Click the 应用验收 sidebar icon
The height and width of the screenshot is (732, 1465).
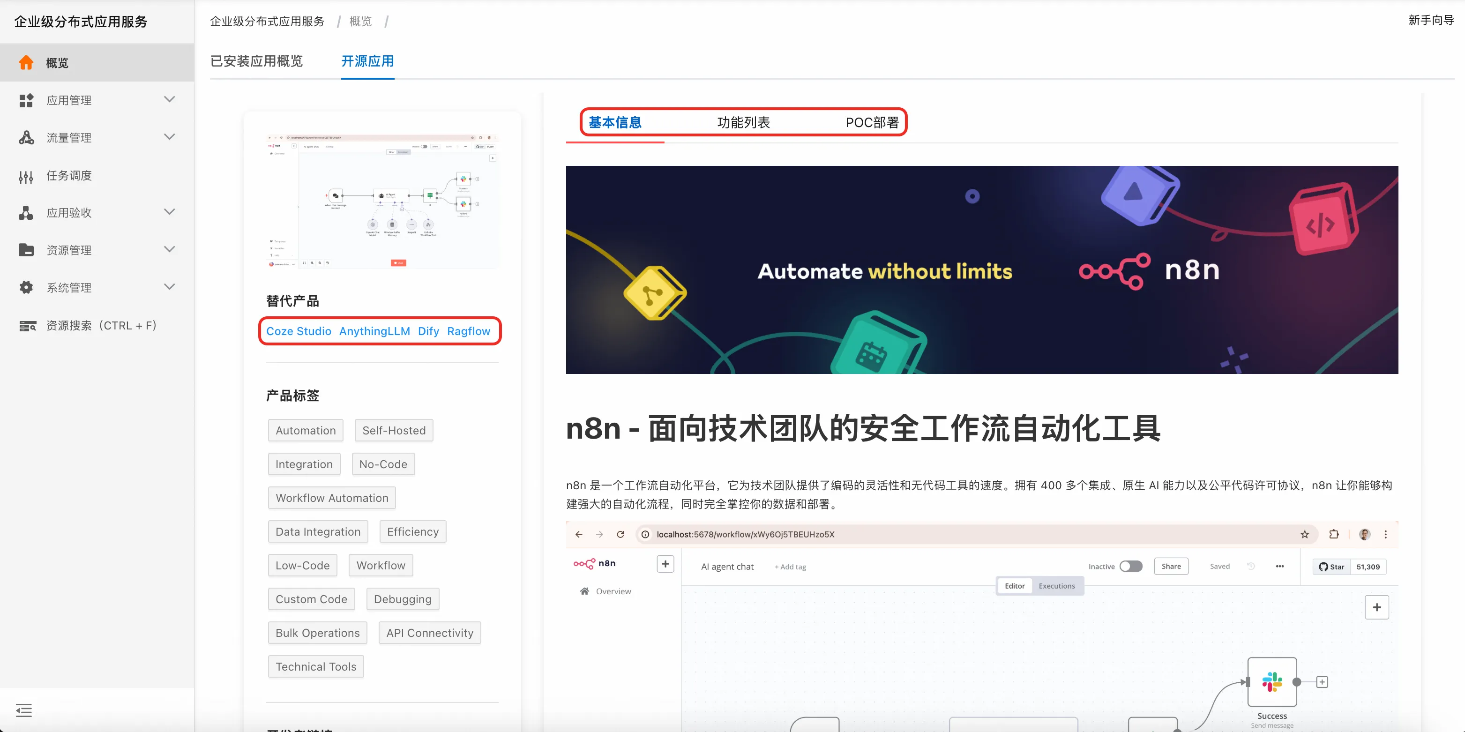(x=26, y=213)
